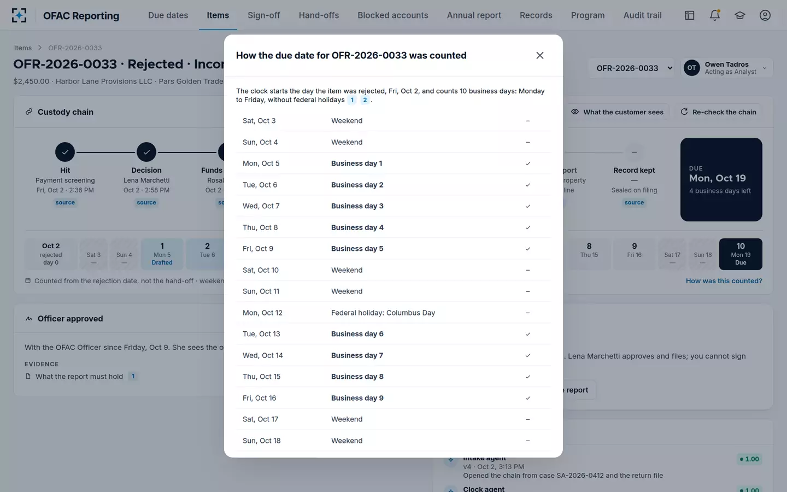Open footnote reference 1 in dialog text

pos(353,100)
